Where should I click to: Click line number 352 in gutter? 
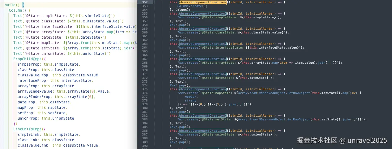pos(144,2)
